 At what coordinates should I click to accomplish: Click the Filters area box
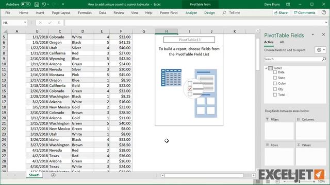click(x=279, y=131)
